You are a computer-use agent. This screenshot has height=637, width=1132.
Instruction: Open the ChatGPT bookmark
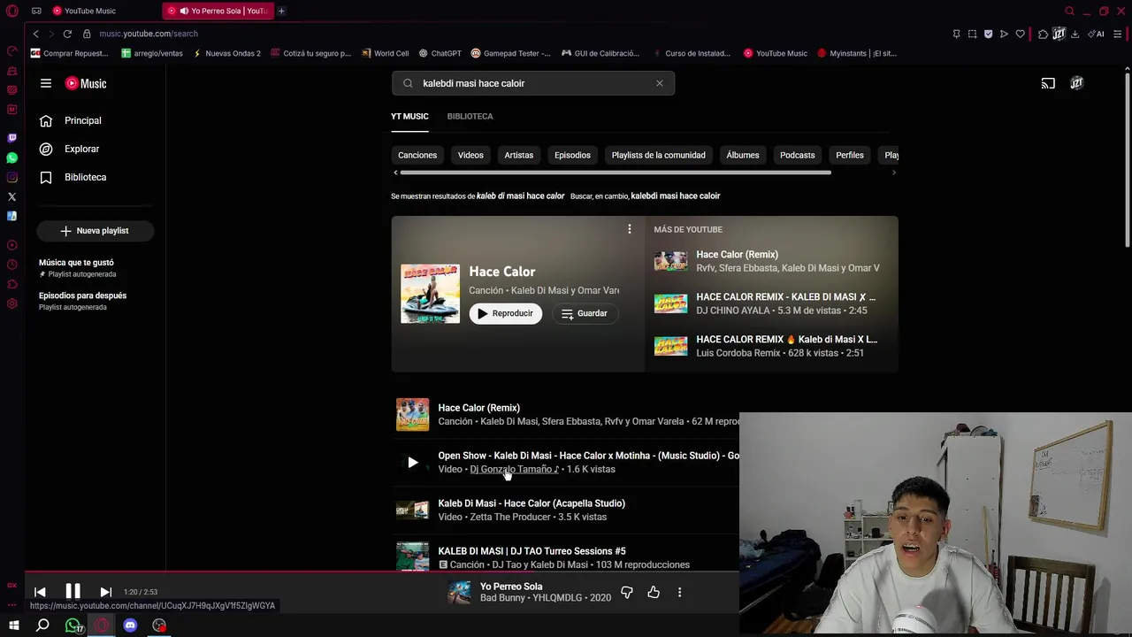point(440,53)
